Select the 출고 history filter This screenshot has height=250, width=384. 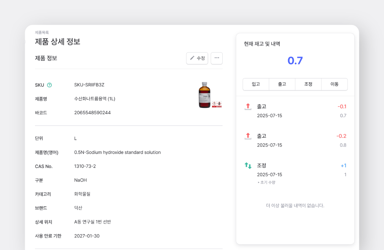point(282,84)
